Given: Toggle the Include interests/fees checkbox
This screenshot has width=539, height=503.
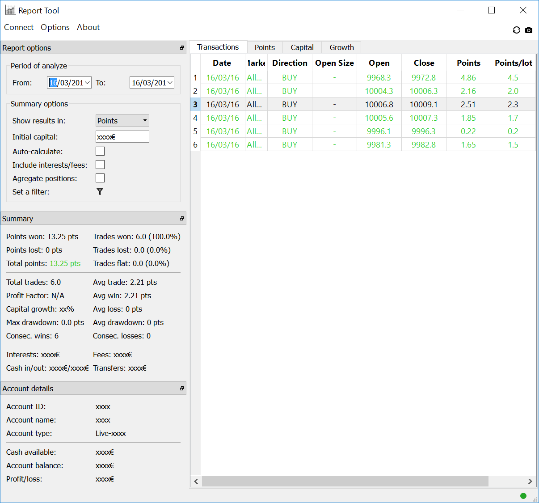Looking at the screenshot, I should pyautogui.click(x=100, y=165).
